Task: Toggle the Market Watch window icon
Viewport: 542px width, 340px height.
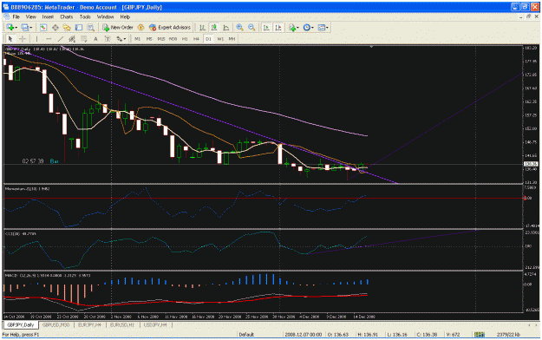Action: pyautogui.click(x=43, y=28)
